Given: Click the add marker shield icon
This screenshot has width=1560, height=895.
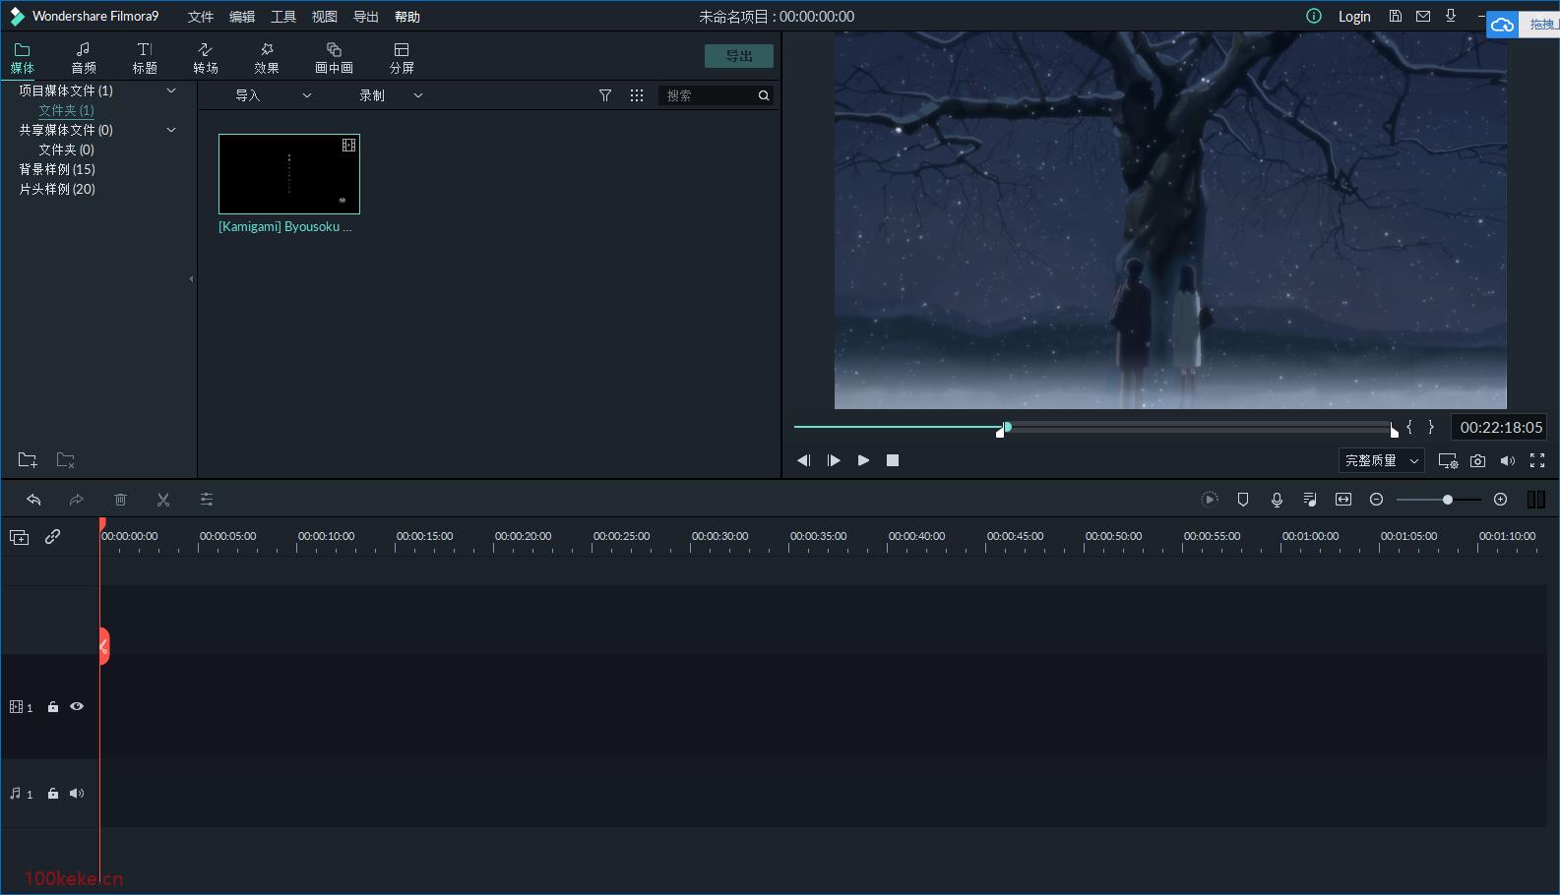Looking at the screenshot, I should (1243, 500).
